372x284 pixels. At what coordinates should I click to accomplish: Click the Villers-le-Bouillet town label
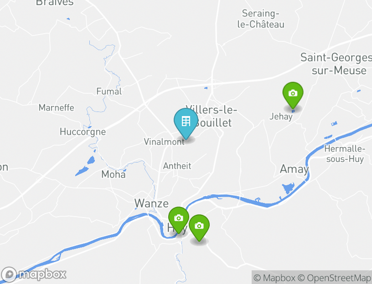(x=211, y=117)
